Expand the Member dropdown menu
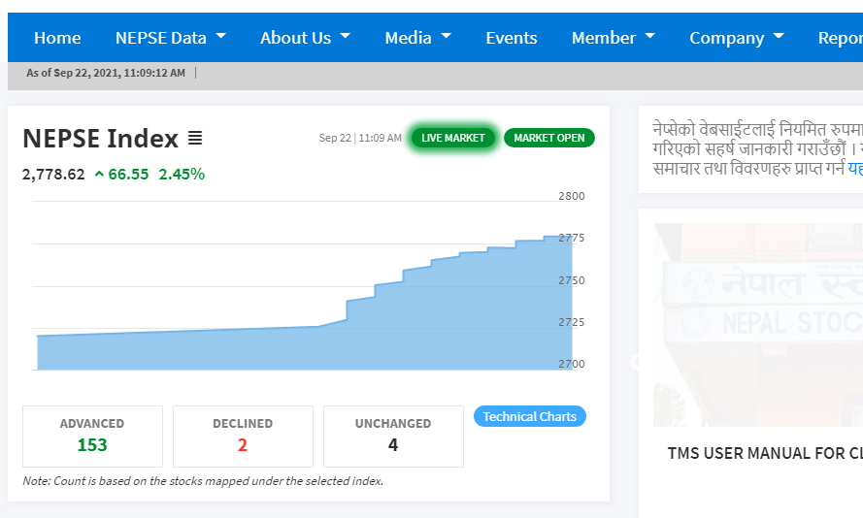The height and width of the screenshot is (518, 863). (x=614, y=38)
